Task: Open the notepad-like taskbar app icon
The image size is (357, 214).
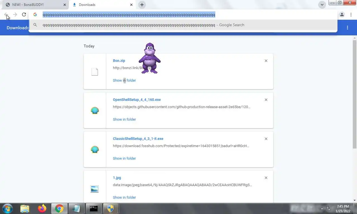Action: click(76, 208)
